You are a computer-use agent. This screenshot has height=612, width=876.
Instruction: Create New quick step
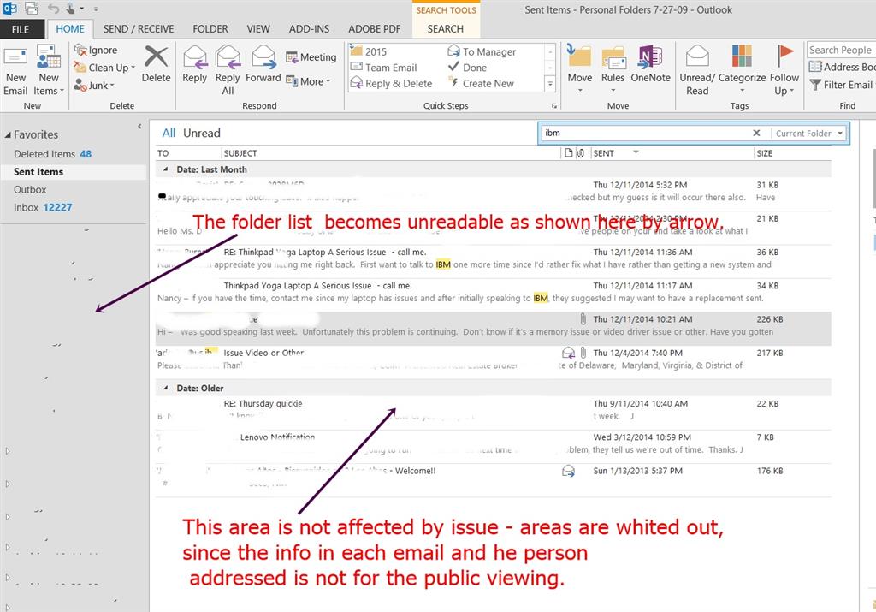pos(481,83)
